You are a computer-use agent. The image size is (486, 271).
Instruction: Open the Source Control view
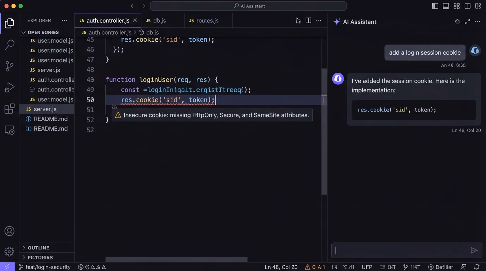pyautogui.click(x=10, y=66)
